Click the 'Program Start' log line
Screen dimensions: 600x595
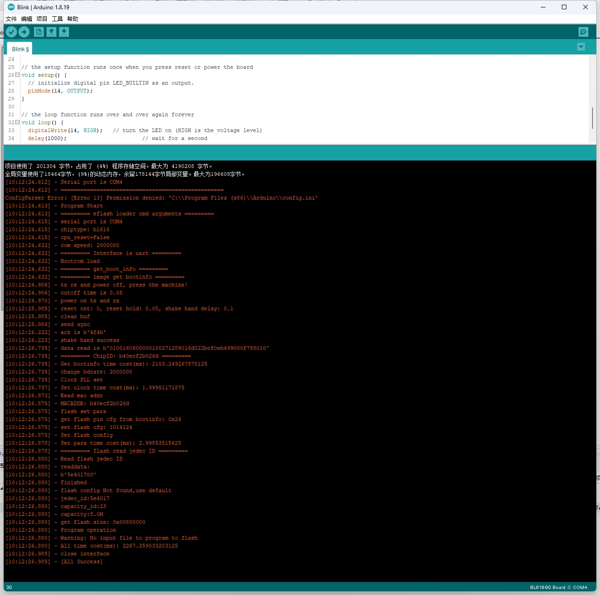[x=54, y=206]
